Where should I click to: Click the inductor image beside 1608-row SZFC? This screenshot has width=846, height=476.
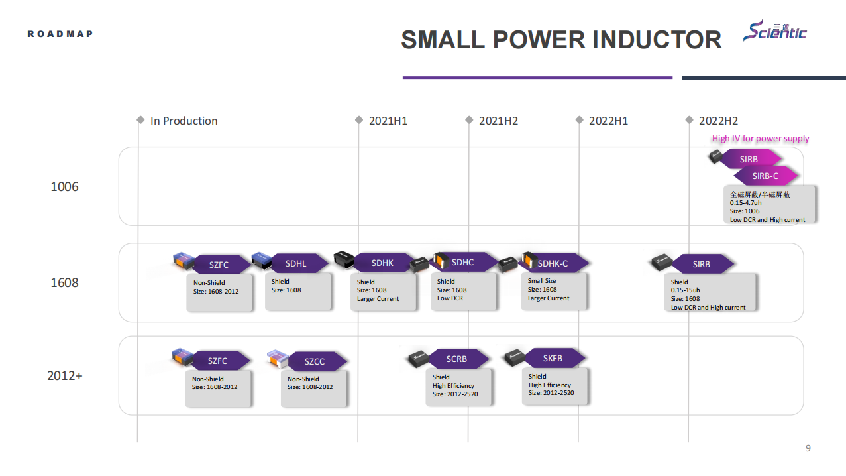[x=183, y=261]
